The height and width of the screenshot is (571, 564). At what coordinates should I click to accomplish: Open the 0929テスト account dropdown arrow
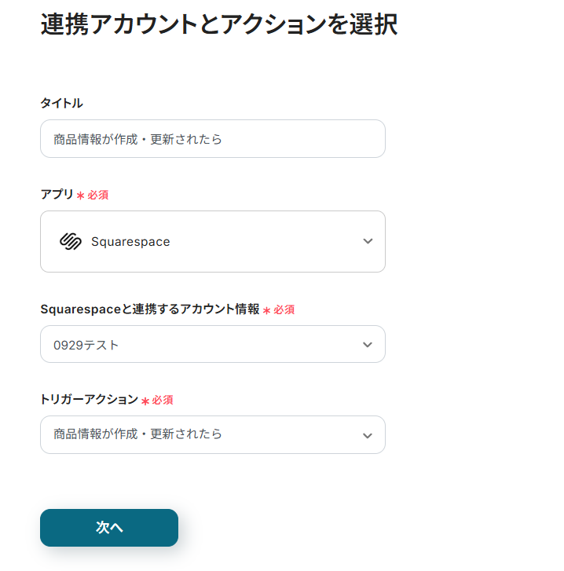pyautogui.click(x=368, y=345)
